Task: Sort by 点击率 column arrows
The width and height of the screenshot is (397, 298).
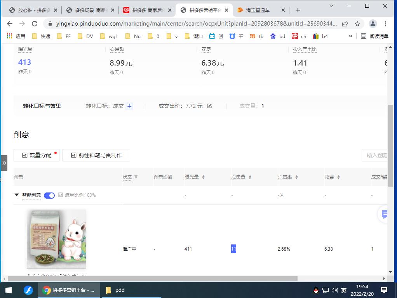Action: 296,177
